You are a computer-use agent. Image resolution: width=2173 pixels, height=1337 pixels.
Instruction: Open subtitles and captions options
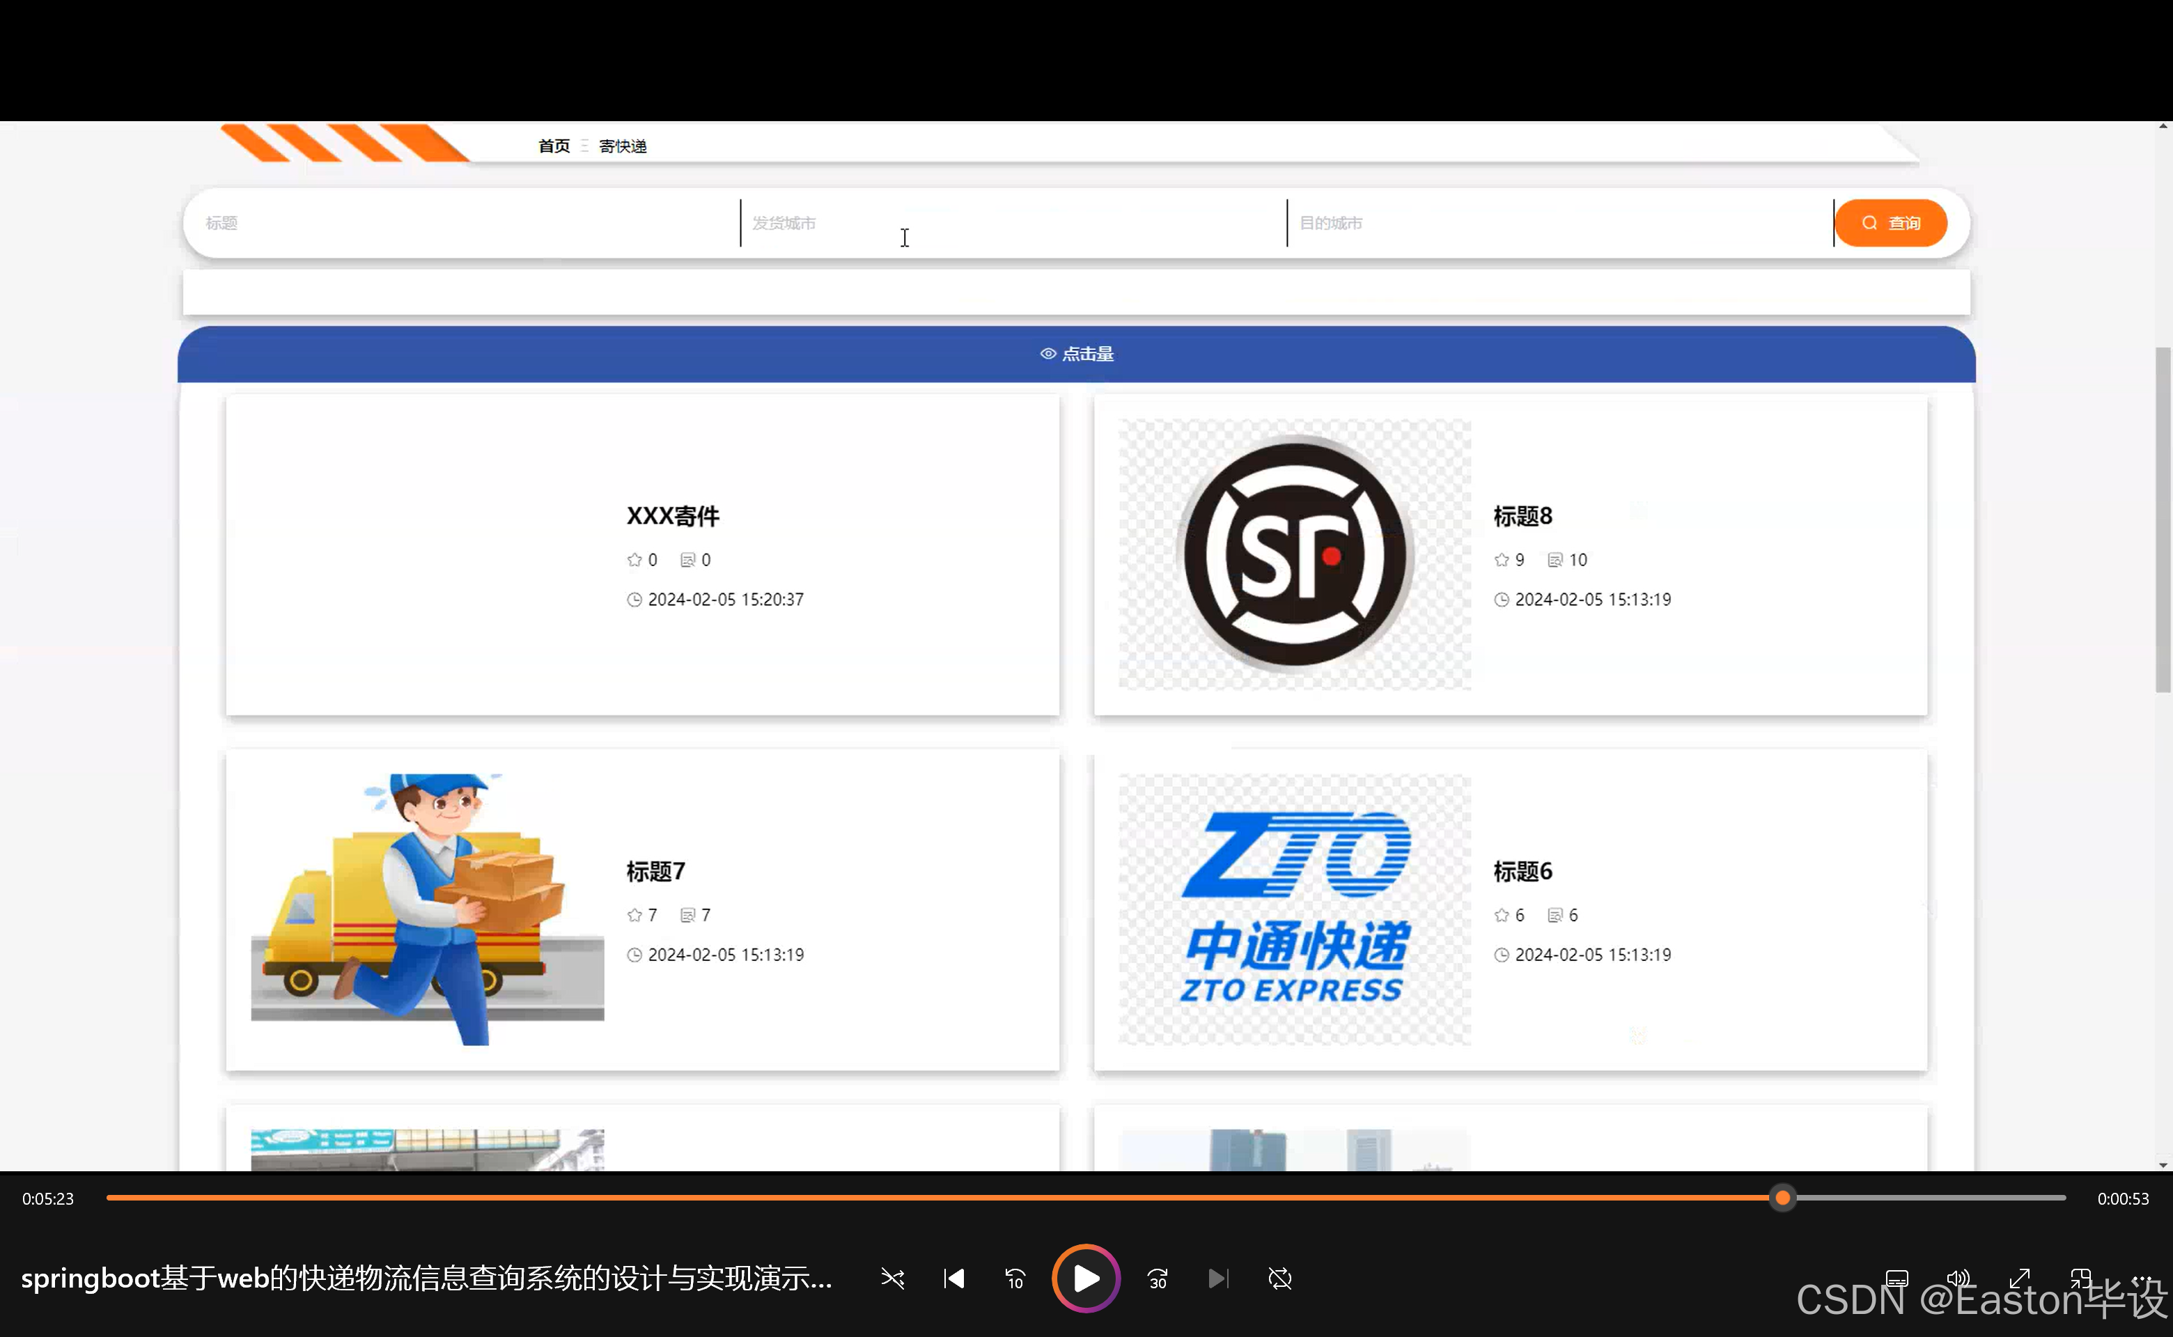click(1897, 1279)
